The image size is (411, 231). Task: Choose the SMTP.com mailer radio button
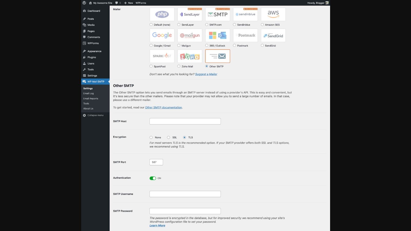(x=207, y=24)
